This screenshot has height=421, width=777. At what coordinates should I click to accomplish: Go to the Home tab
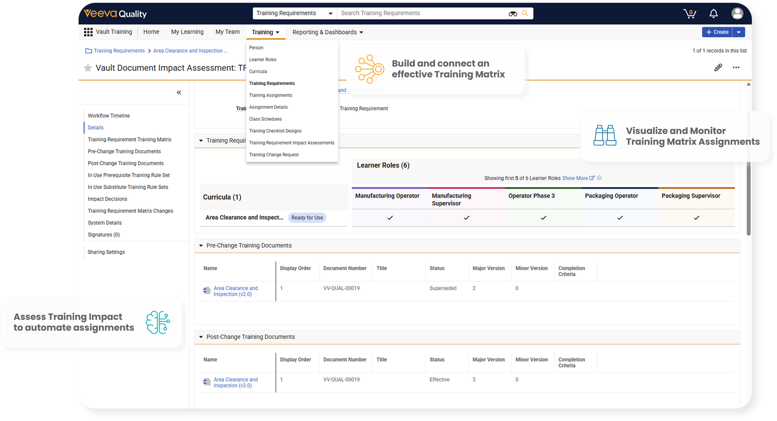(151, 32)
